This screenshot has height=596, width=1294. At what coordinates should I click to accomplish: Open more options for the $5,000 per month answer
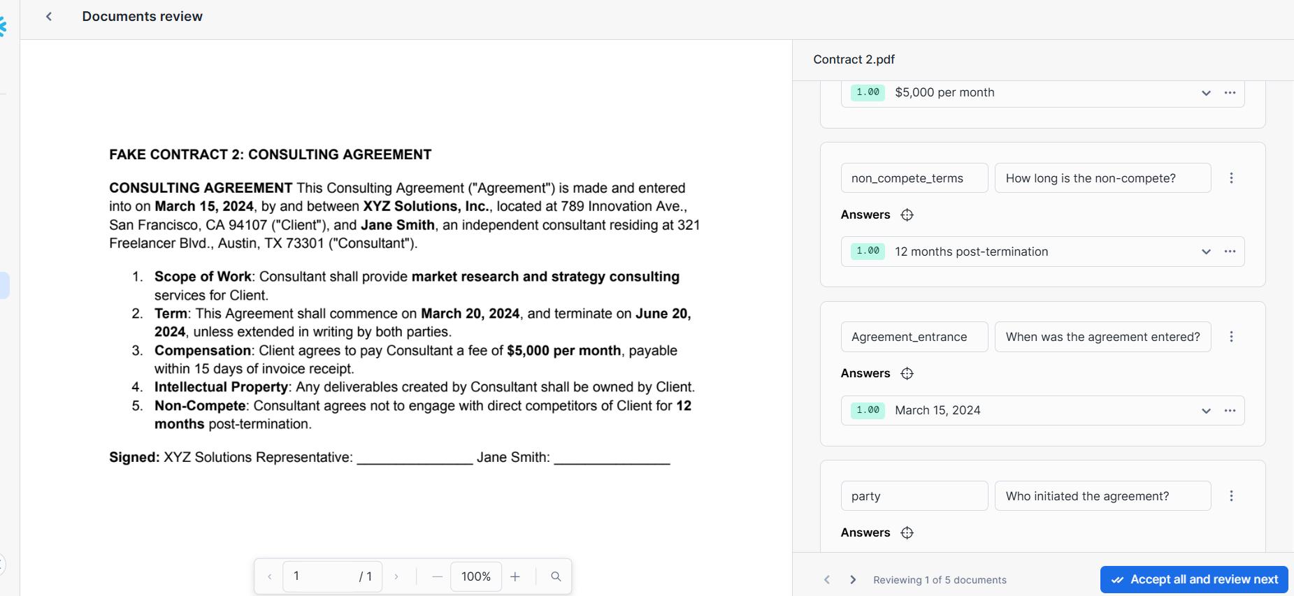(x=1230, y=93)
